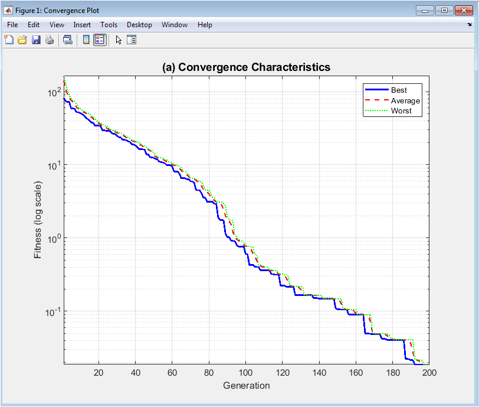The width and height of the screenshot is (479, 407).
Task: Click the x-axis tick label 60
Action: tap(172, 372)
